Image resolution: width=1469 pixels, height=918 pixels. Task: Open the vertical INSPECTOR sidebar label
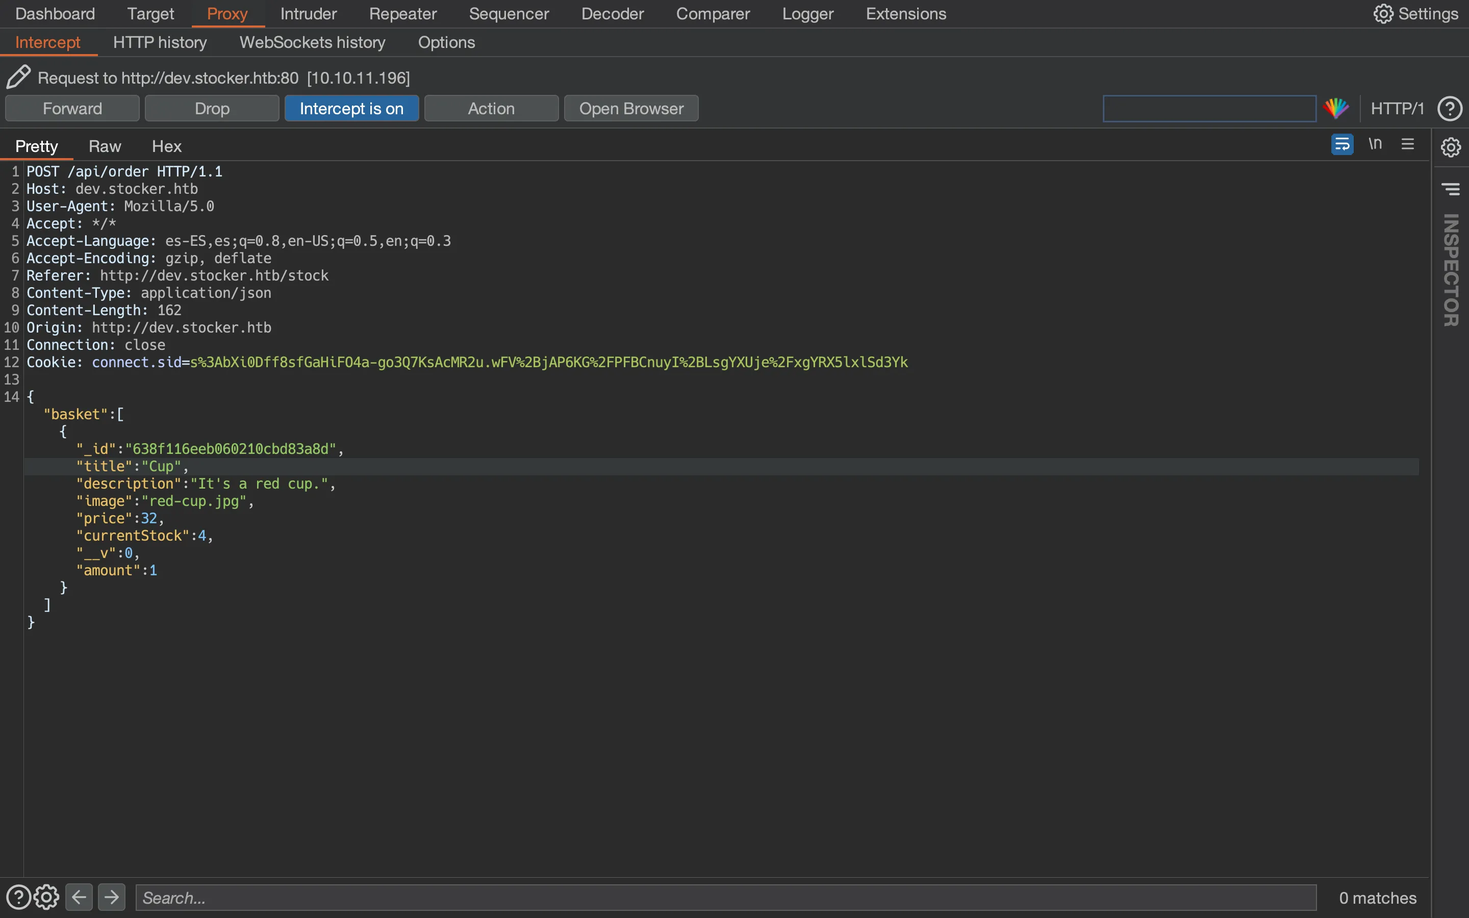coord(1451,270)
